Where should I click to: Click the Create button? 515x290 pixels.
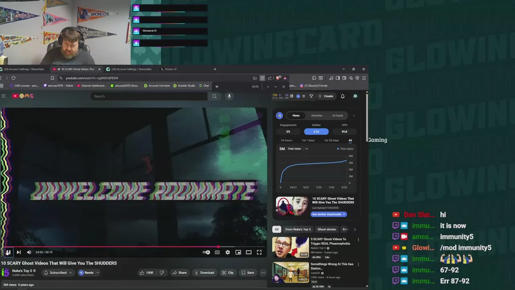tap(326, 96)
